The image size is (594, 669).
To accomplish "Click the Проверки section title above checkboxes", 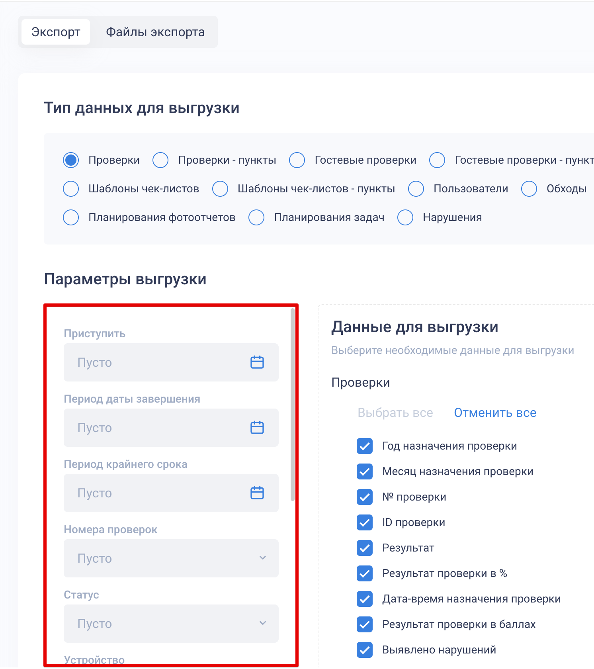I will (x=361, y=382).
